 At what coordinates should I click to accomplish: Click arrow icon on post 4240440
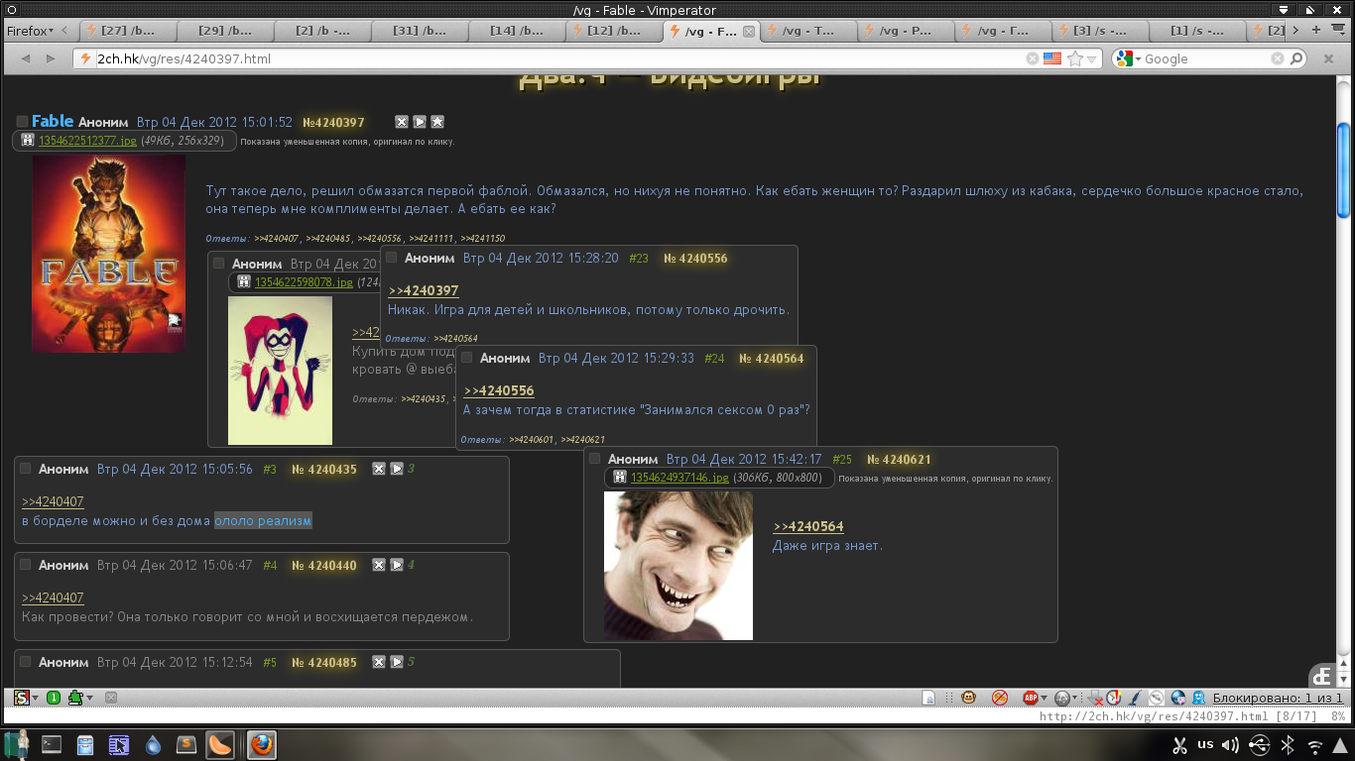[x=397, y=565]
